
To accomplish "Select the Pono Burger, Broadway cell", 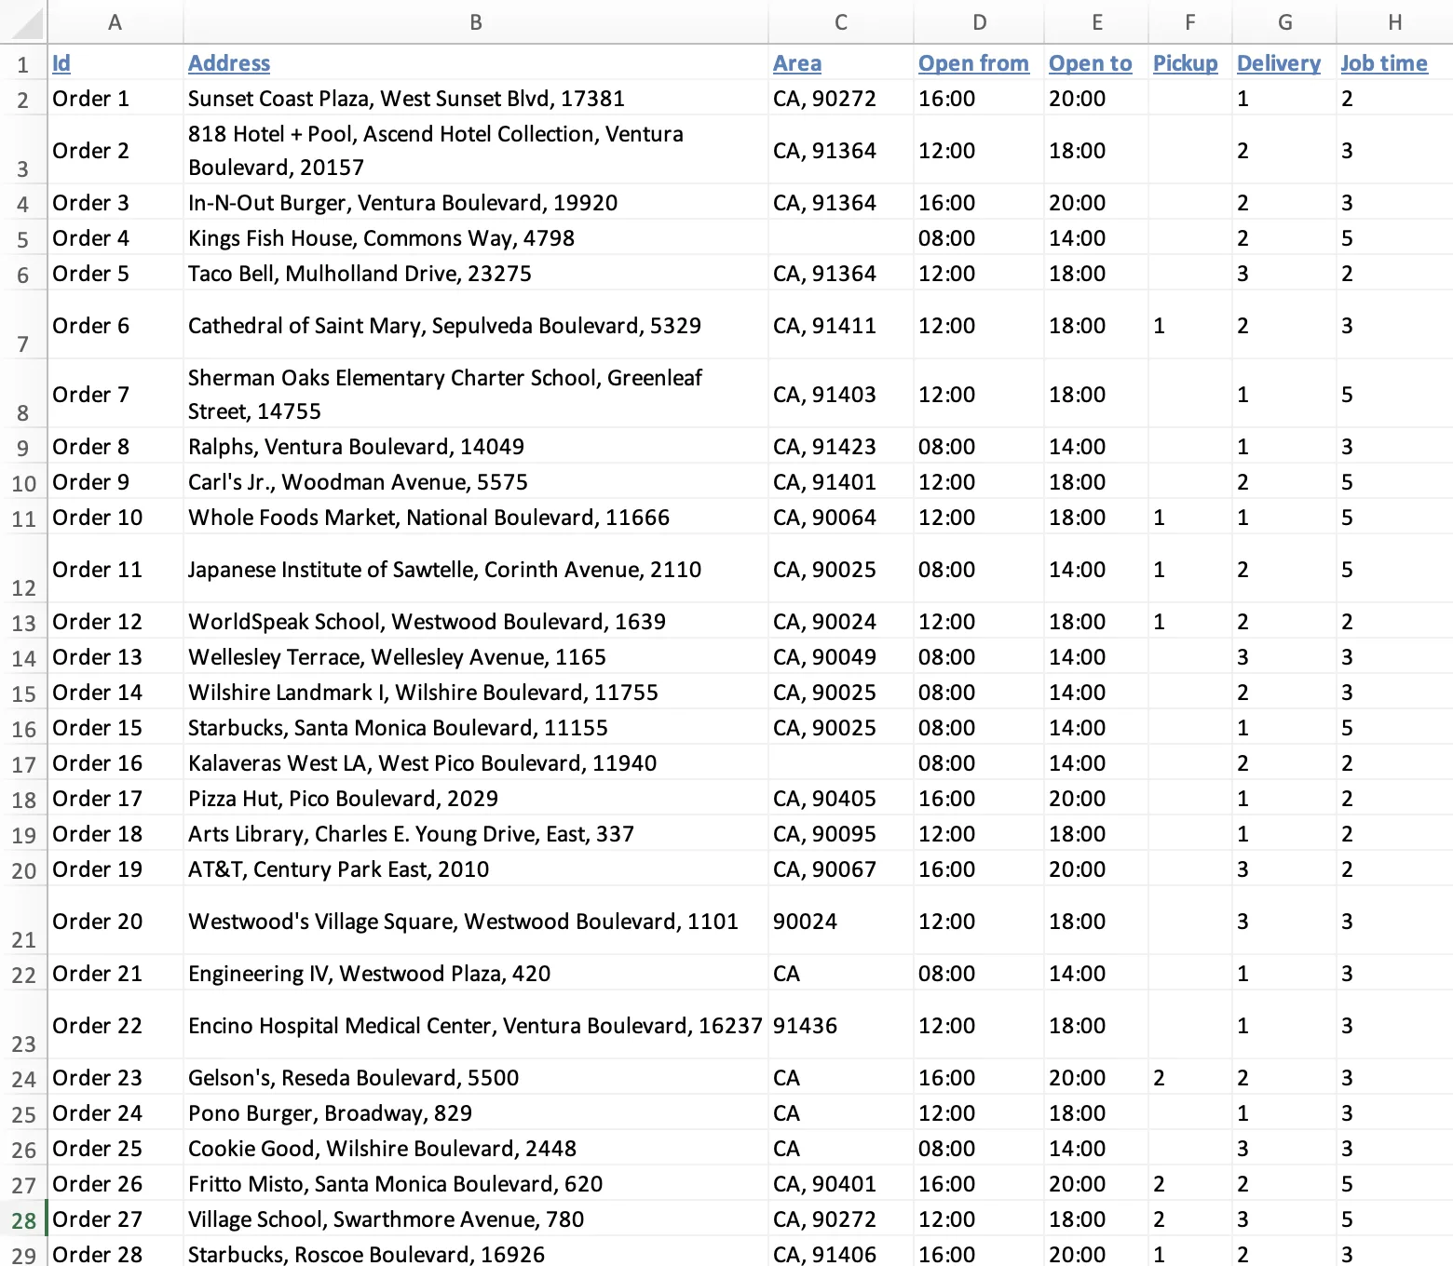I will pyautogui.click(x=475, y=1113).
